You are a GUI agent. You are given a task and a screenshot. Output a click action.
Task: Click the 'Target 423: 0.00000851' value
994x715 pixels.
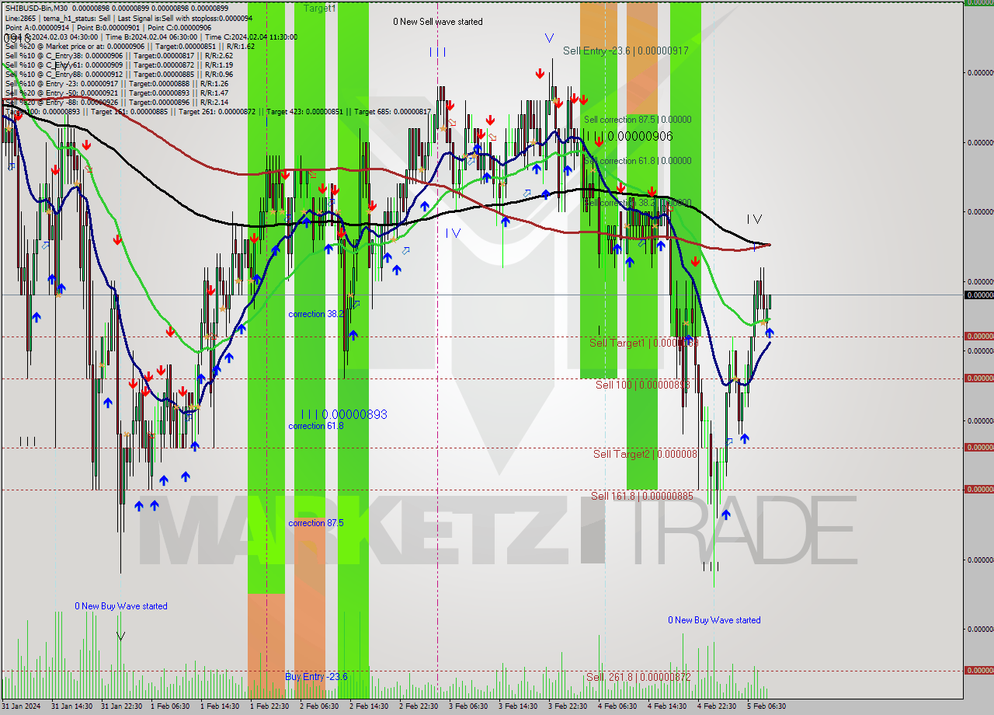point(304,111)
